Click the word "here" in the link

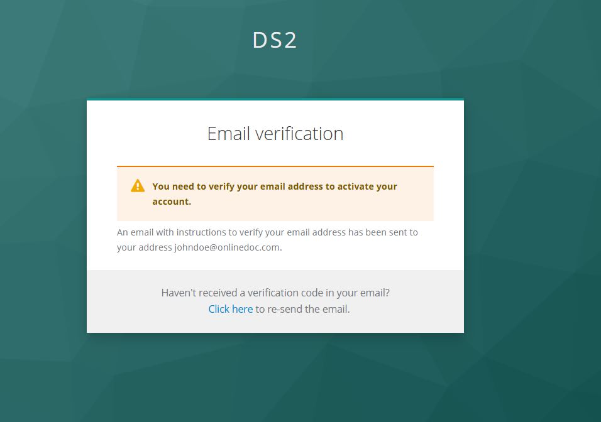[242, 309]
